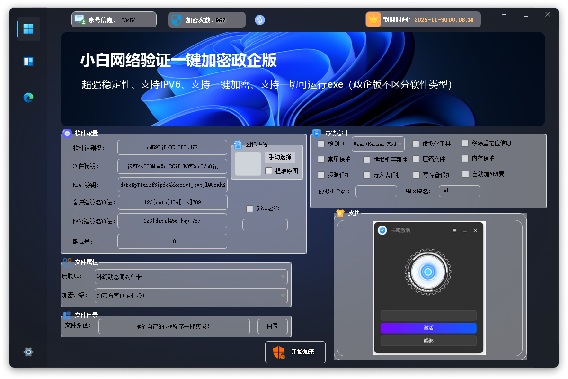Open the settings gear at sidebar bottom
568x379 pixels.
pos(28,352)
